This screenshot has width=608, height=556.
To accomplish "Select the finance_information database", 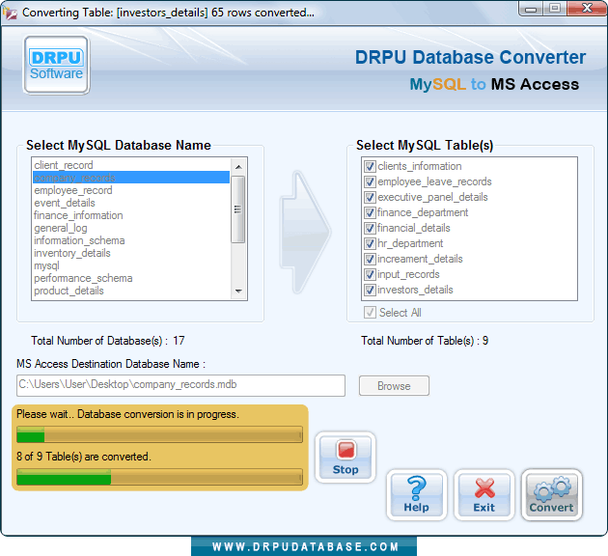I will pos(131,215).
